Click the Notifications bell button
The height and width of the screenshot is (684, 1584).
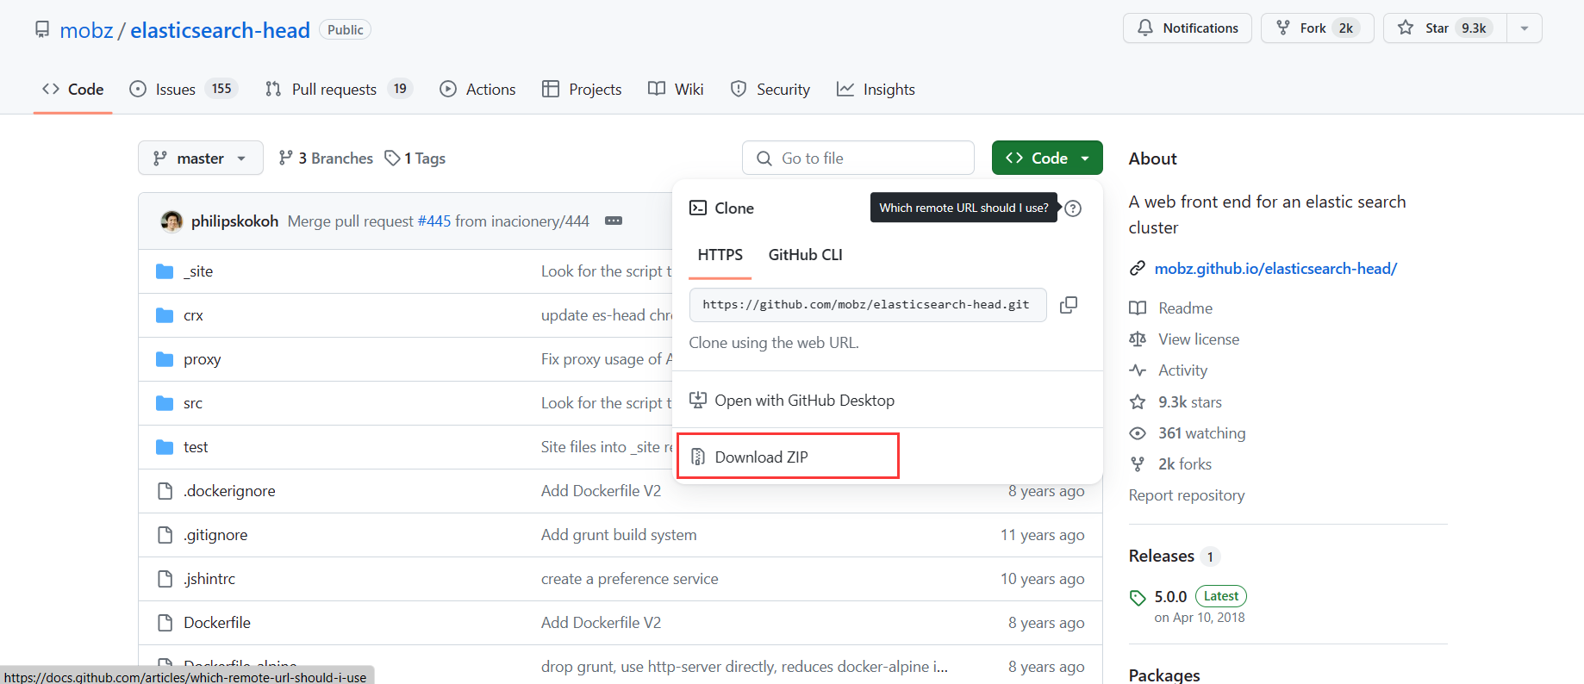[1187, 28]
